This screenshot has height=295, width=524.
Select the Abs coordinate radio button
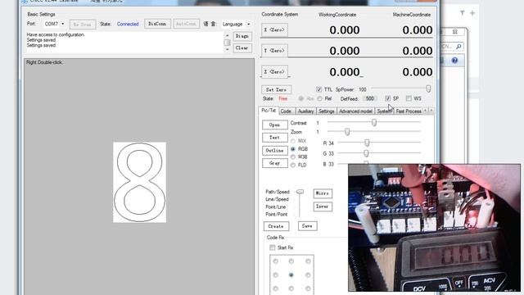[x=300, y=98]
